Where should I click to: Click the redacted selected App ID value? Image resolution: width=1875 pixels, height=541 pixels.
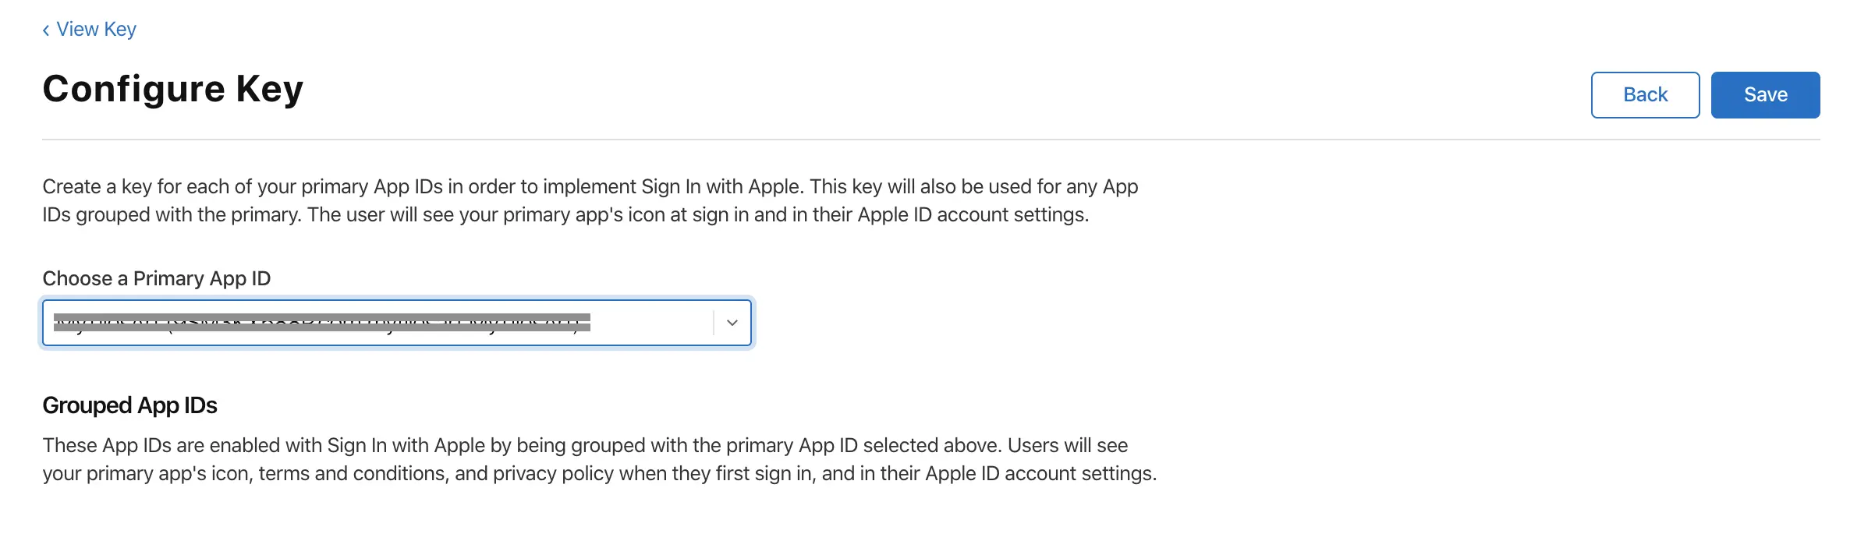click(321, 323)
